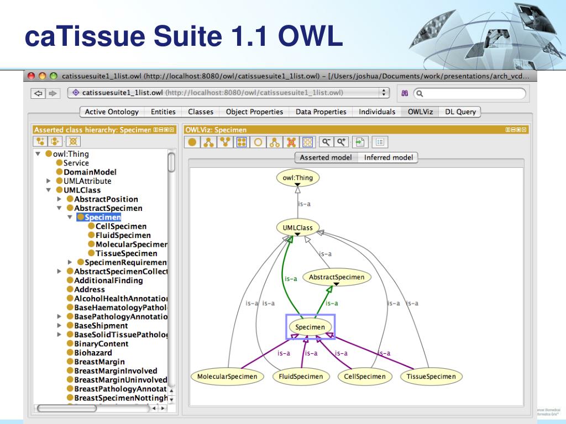Select DomainModel in the class tree
566x424 pixels.
90,172
